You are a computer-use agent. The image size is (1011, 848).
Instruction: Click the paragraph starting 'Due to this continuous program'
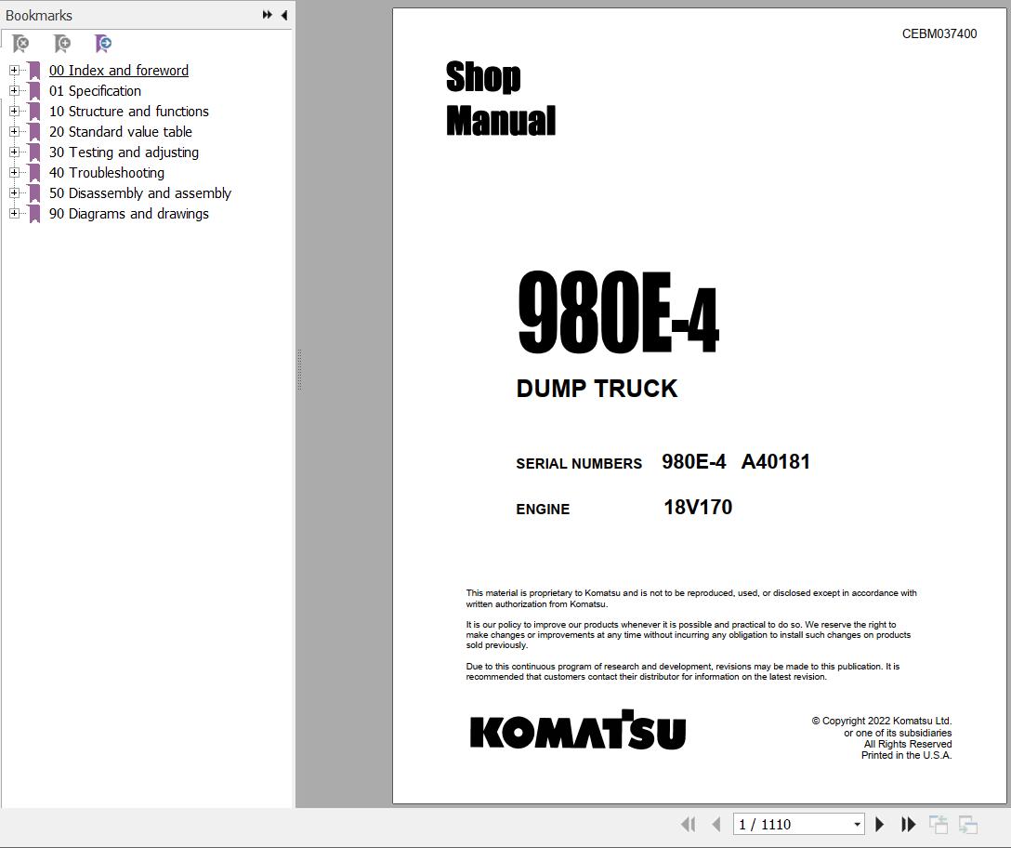click(x=682, y=671)
